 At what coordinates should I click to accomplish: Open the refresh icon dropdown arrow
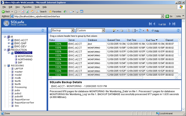coord(143,30)
